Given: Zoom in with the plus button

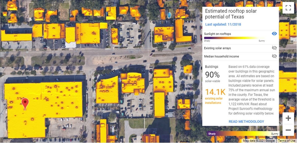Looking at the screenshot, I should [x=288, y=118].
